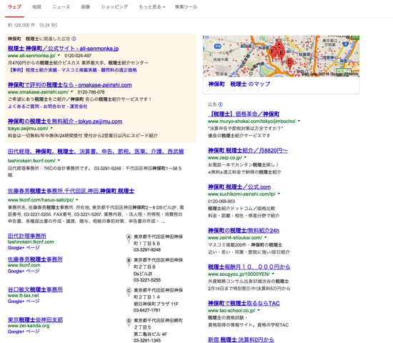
Task: Select phone number 03-3291-9248 in listing A
Action: 147,250
